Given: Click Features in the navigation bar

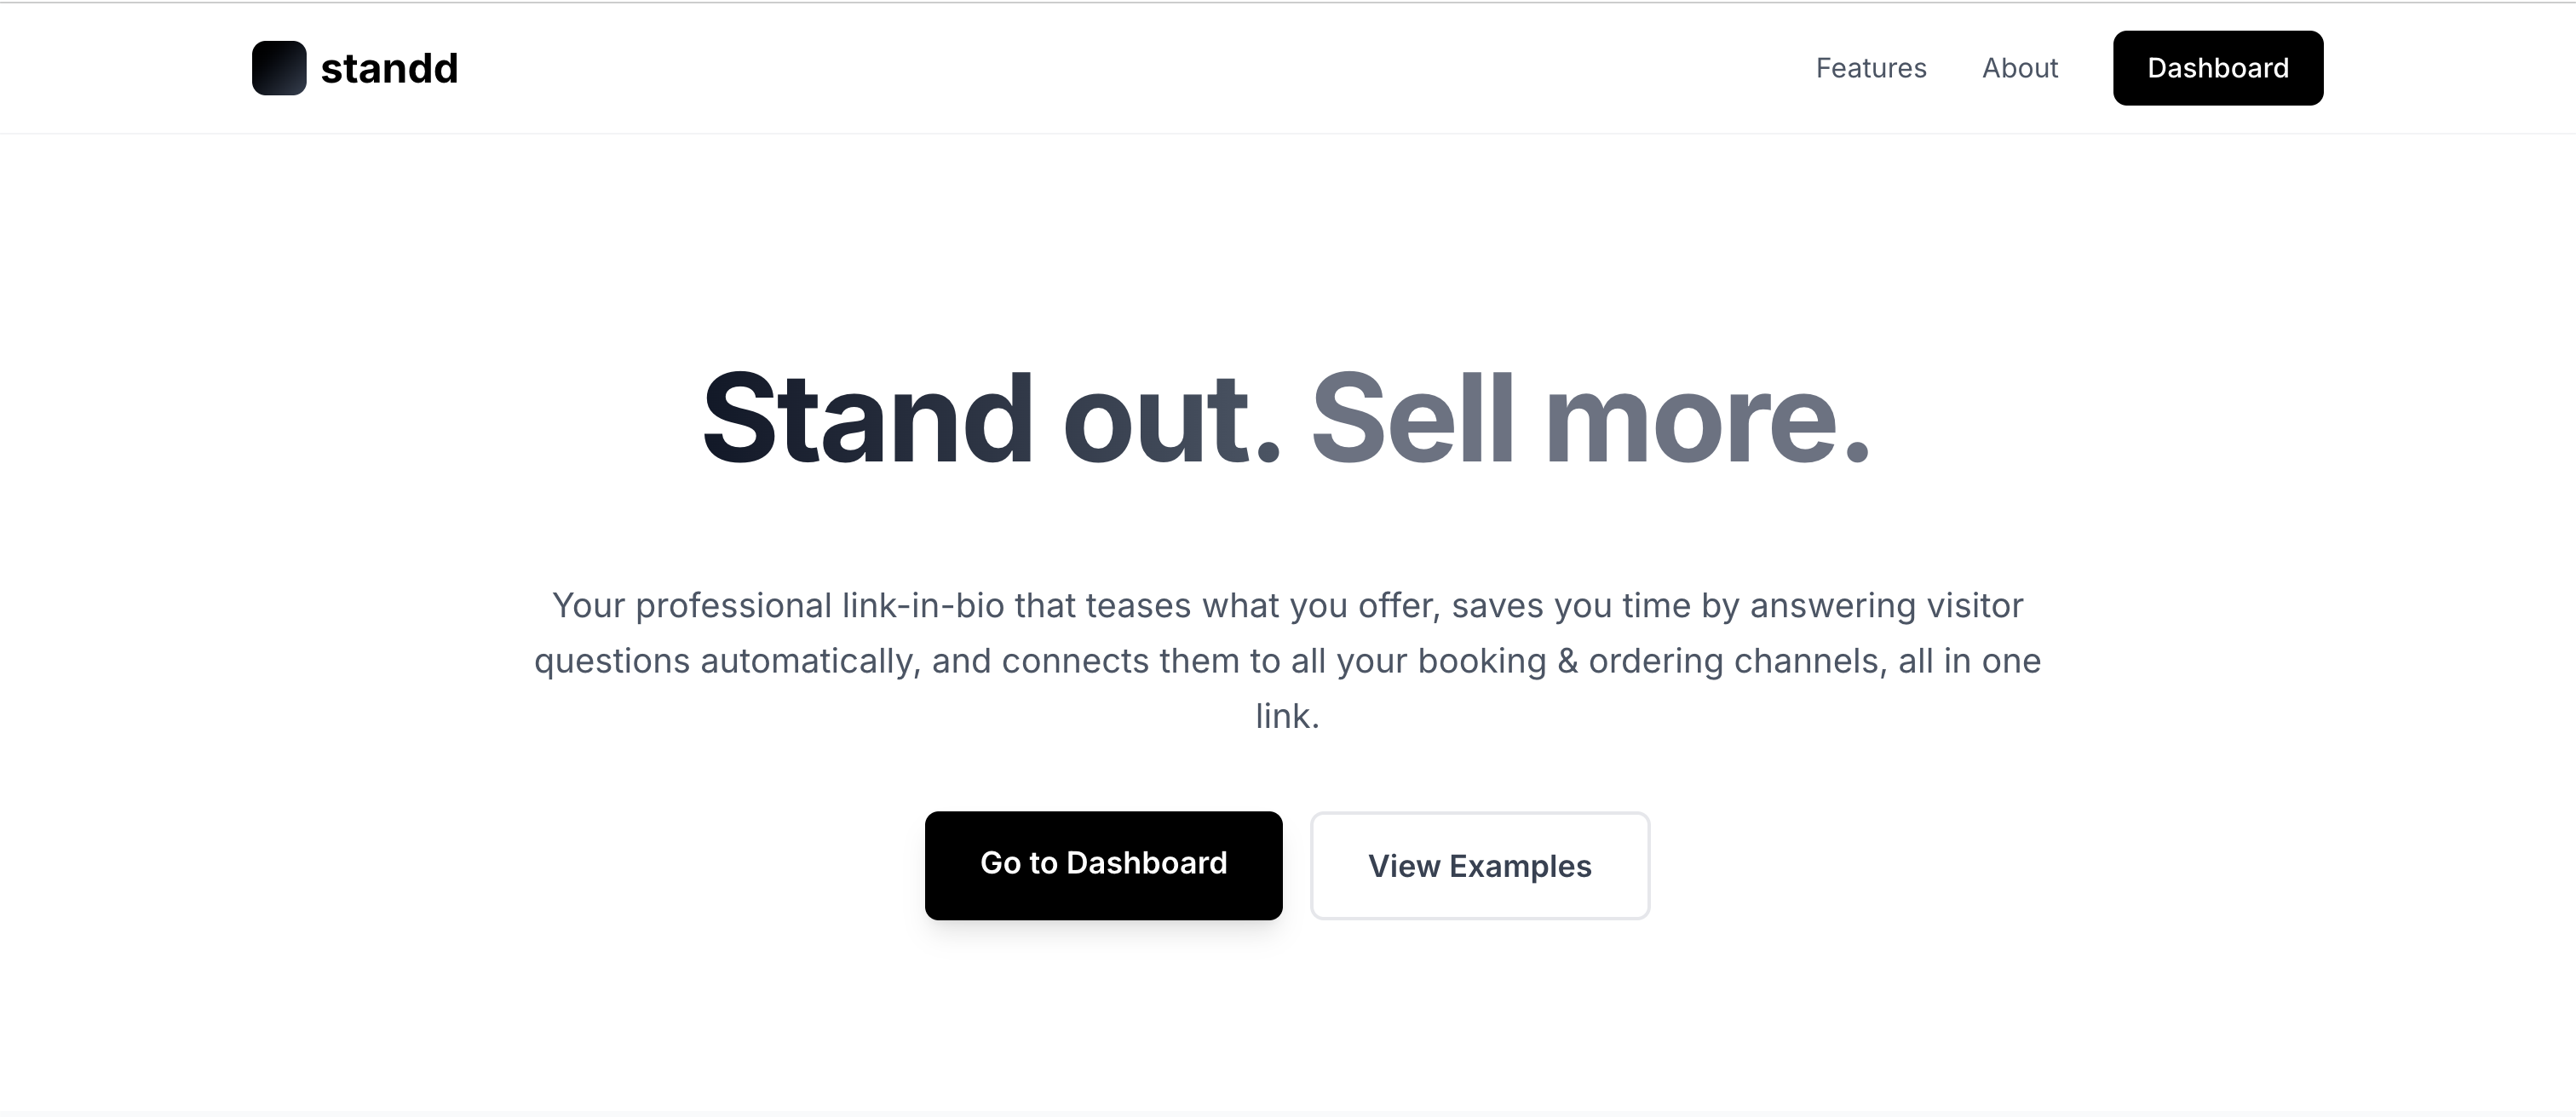Looking at the screenshot, I should 1870,68.
